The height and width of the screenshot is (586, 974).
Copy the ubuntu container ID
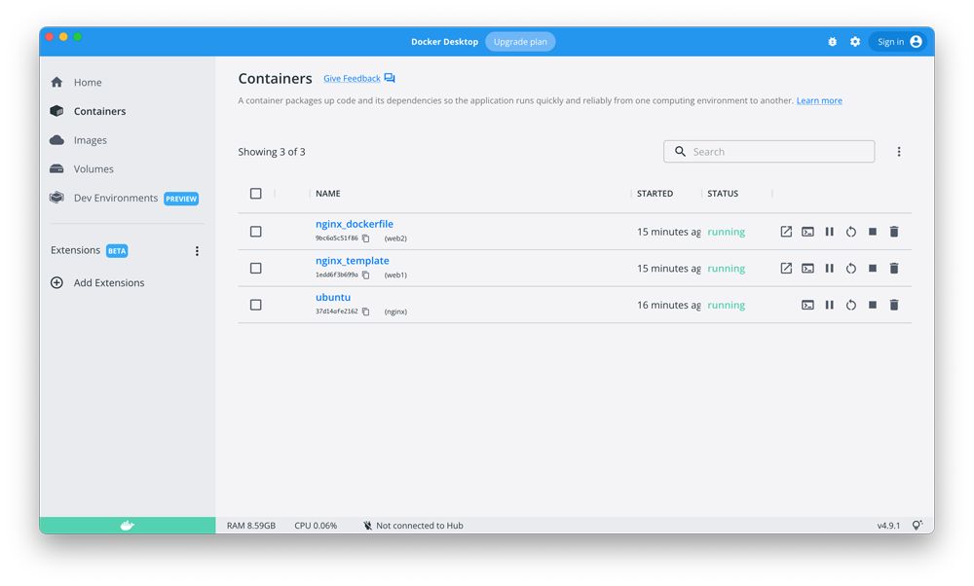(x=366, y=311)
